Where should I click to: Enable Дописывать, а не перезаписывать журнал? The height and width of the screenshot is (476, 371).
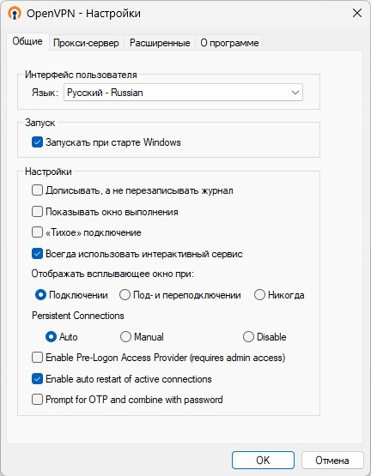(x=37, y=190)
